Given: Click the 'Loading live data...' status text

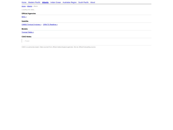Looking at the screenshot, I should 29,10.
